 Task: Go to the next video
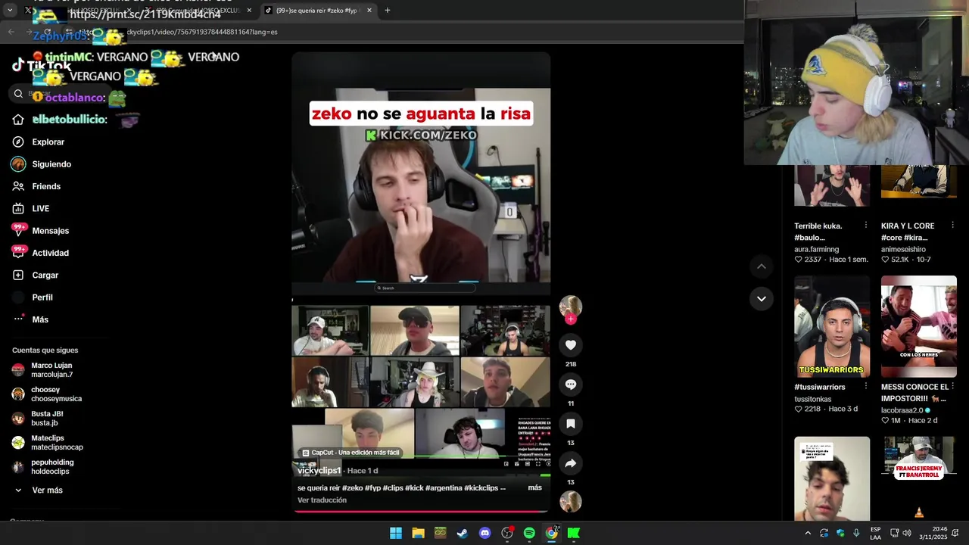[x=762, y=299]
